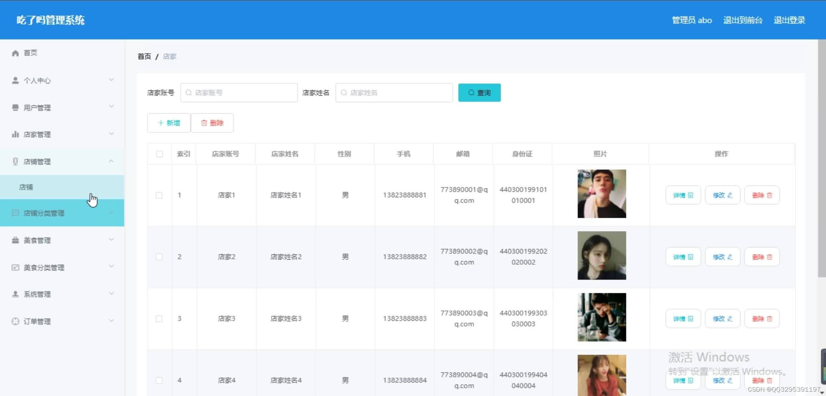Click 退出到前台 in header
Viewport: 826px width, 396px height.
coord(743,20)
